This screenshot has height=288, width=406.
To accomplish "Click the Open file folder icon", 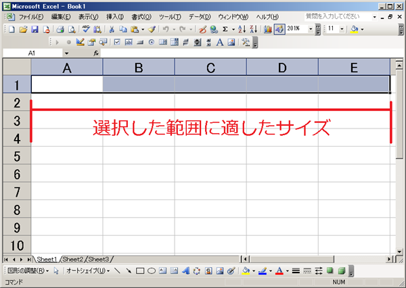I will tap(23, 29).
